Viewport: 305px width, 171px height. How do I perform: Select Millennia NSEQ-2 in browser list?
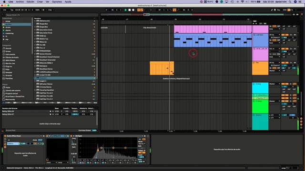(x=46, y=63)
